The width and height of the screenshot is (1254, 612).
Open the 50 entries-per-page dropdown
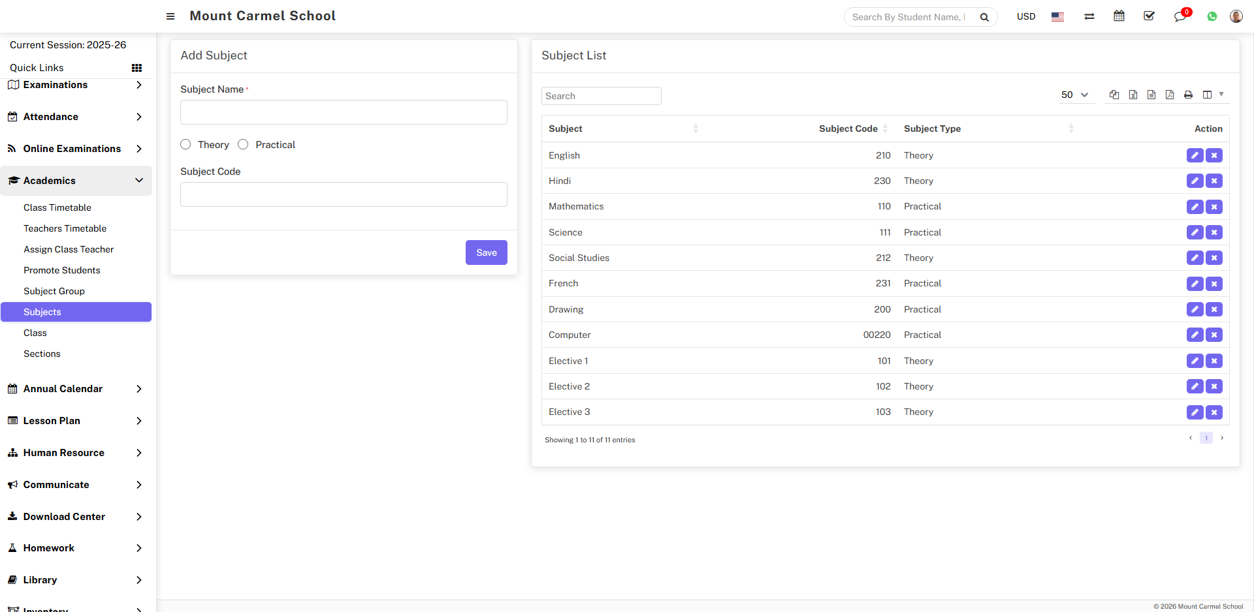(1074, 95)
